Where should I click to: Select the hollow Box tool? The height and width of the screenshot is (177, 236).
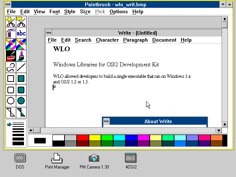[x=11, y=79]
